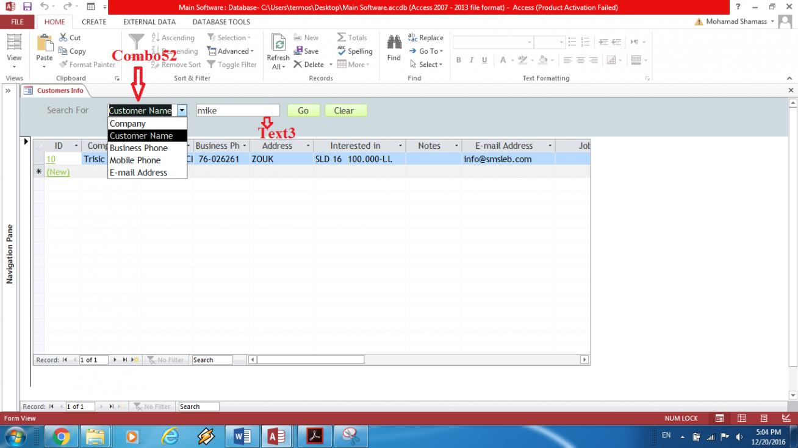Open record ID 10 link

51,159
